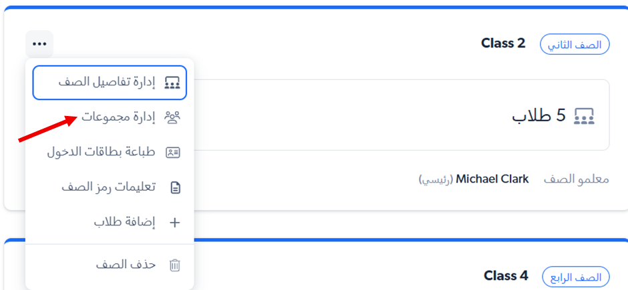
Task: Select طباعة بطاقات الدخول option
Action: pos(101,152)
